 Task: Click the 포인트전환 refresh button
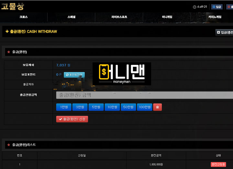click(x=74, y=75)
